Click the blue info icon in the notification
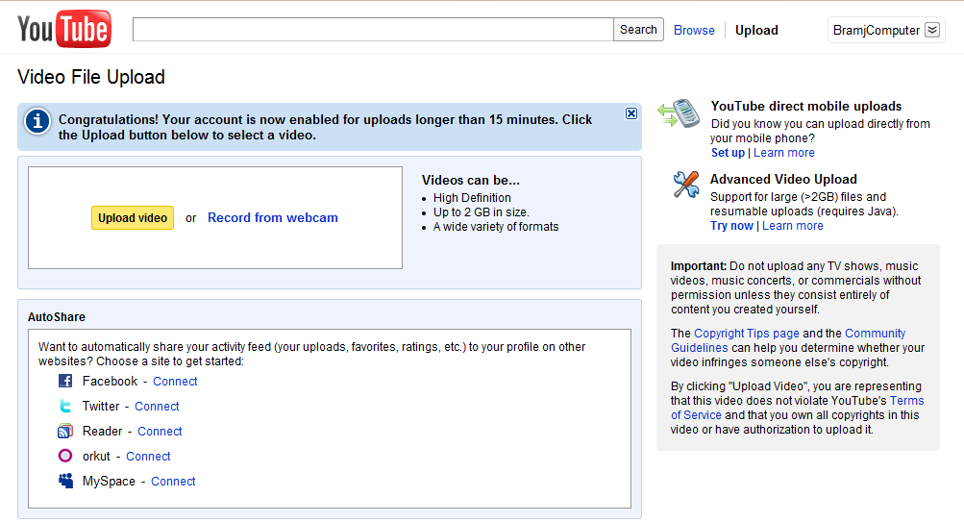 37,121
